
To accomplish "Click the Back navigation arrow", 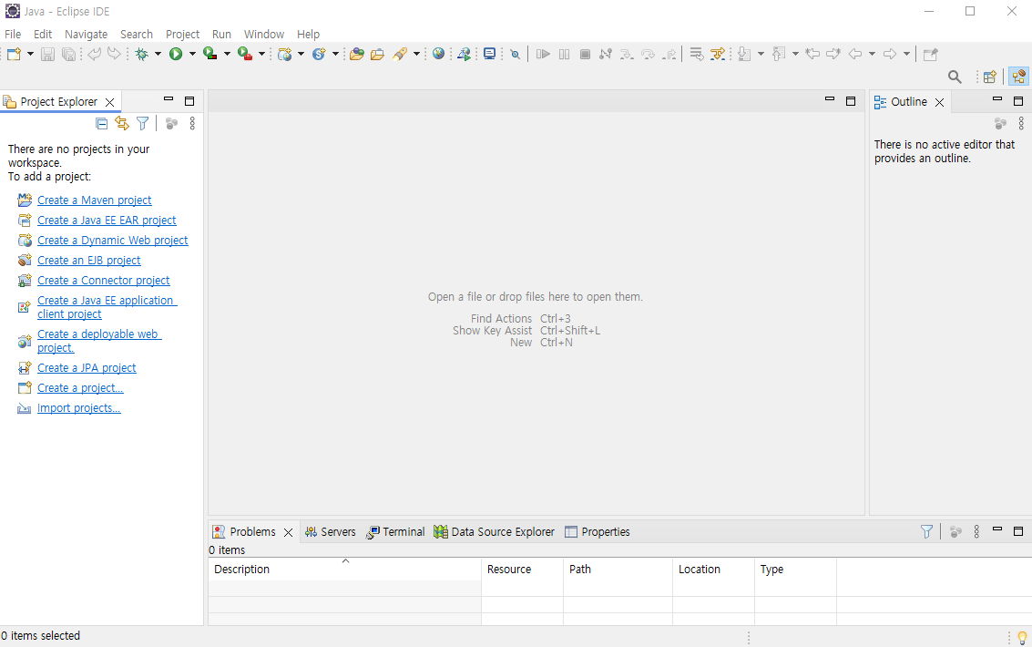I will pos(855,54).
